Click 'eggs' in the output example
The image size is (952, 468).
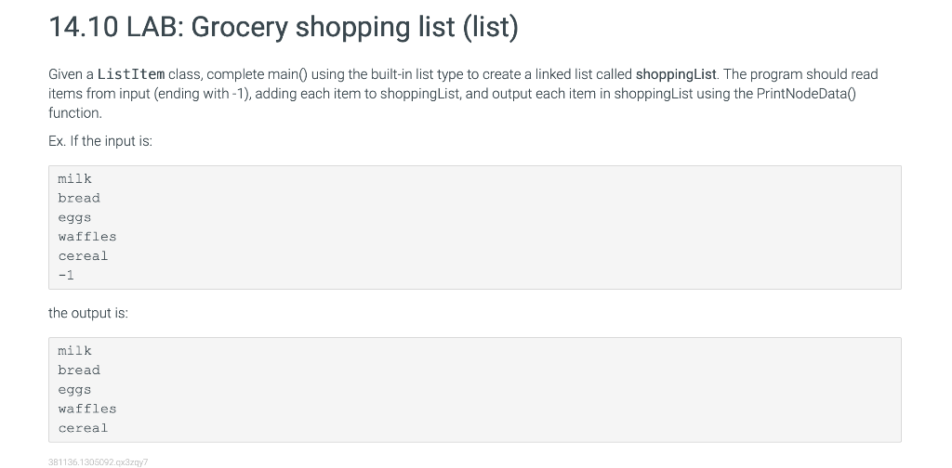coord(74,390)
